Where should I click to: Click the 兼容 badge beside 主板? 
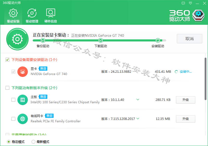click(x=43, y=97)
